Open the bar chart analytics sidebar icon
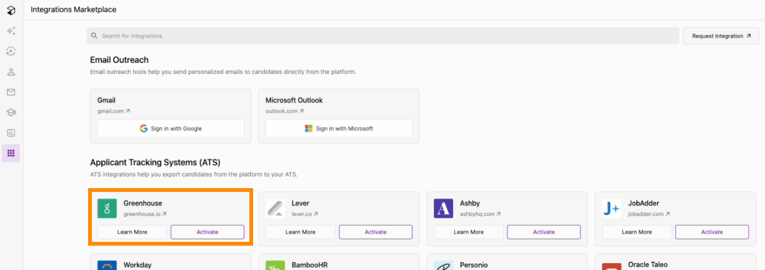Image resolution: width=765 pixels, height=270 pixels. click(x=11, y=132)
